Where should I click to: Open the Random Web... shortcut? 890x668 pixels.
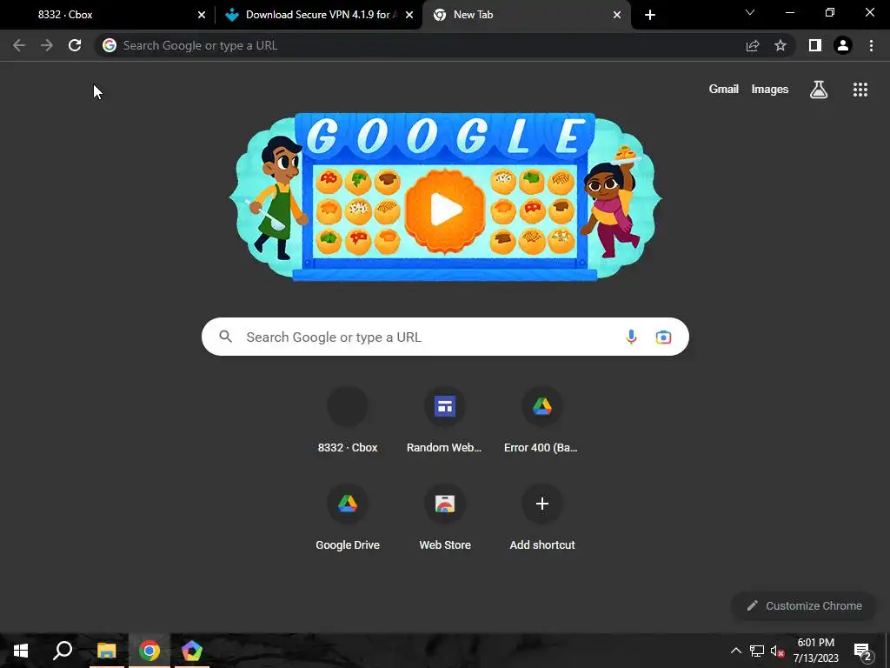click(444, 420)
